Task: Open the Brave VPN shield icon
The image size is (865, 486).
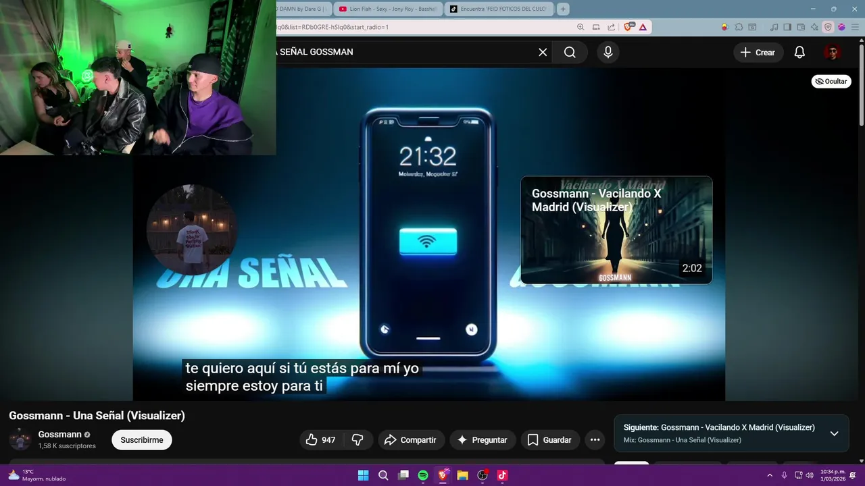Action: tap(828, 27)
